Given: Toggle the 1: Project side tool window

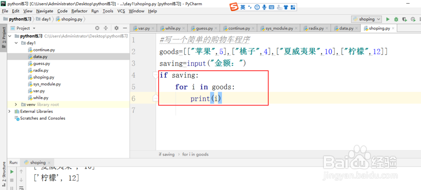Looking at the screenshot, I should pyautogui.click(x=3, y=38).
